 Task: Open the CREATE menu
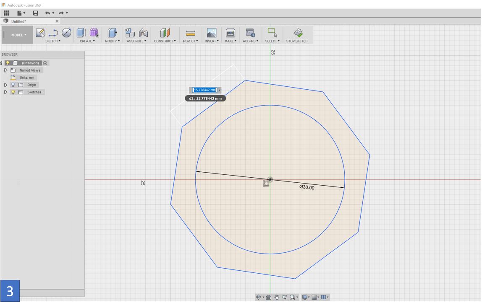87,41
